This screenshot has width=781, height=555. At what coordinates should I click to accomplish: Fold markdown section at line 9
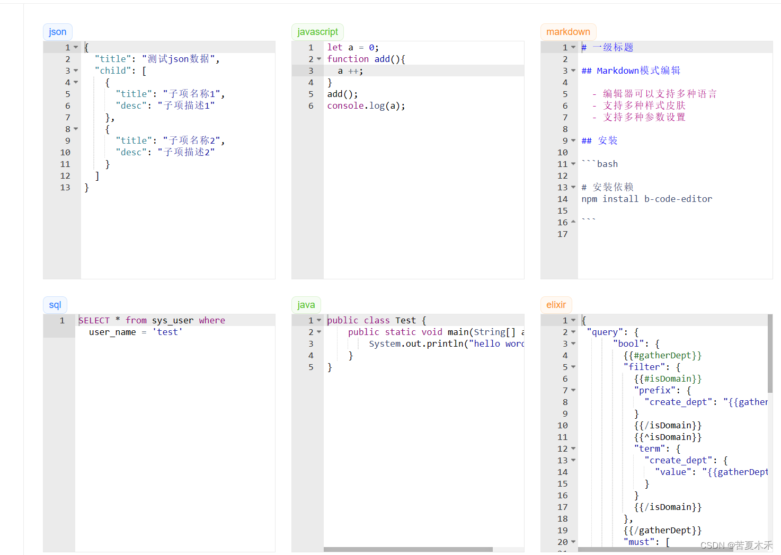click(x=573, y=140)
